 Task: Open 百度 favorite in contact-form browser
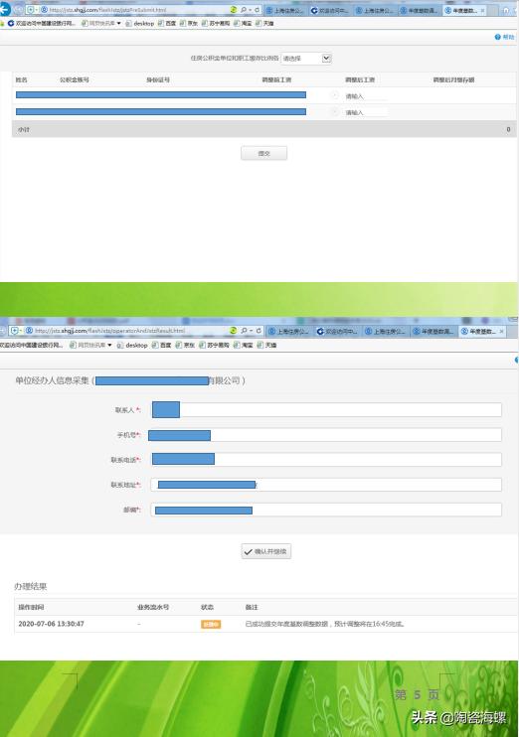point(161,345)
